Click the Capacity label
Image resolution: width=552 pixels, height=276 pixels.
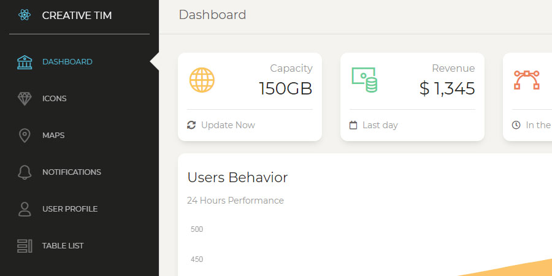[x=291, y=68]
